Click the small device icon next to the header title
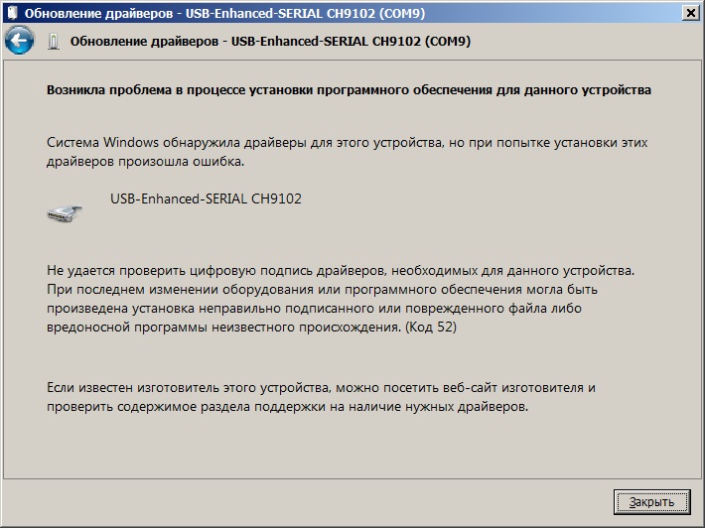706x529 pixels. [54, 41]
